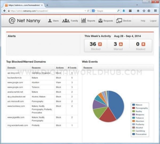The width and height of the screenshot is (160, 144).
Task: Click the Blocked count icon
Action: coord(100,44)
